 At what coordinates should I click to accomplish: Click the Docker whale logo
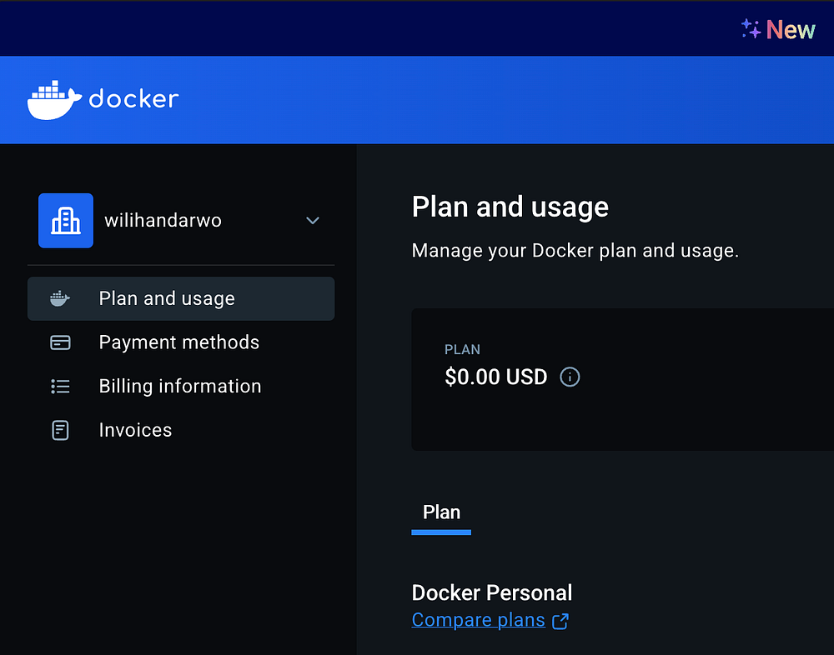click(x=53, y=100)
